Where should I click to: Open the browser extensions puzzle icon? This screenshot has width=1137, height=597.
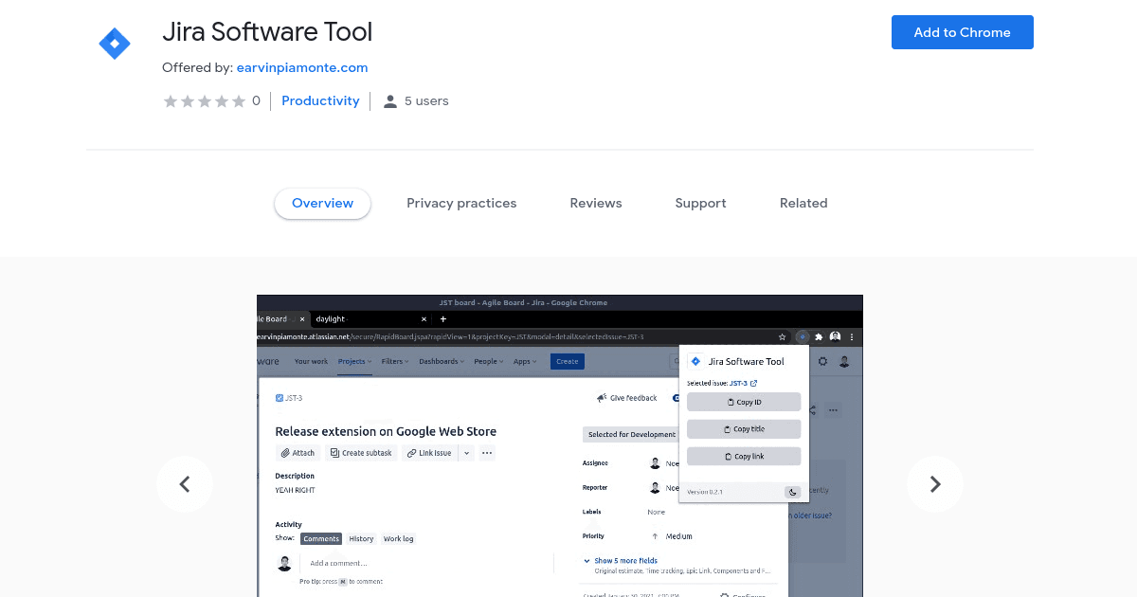click(819, 336)
